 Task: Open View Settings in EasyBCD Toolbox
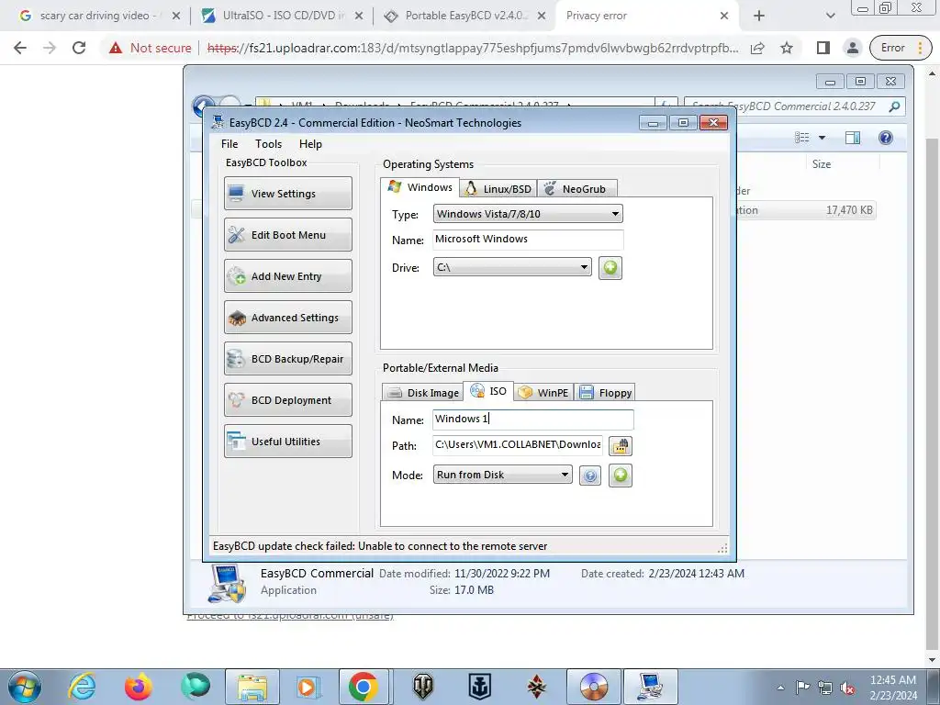coord(287,193)
